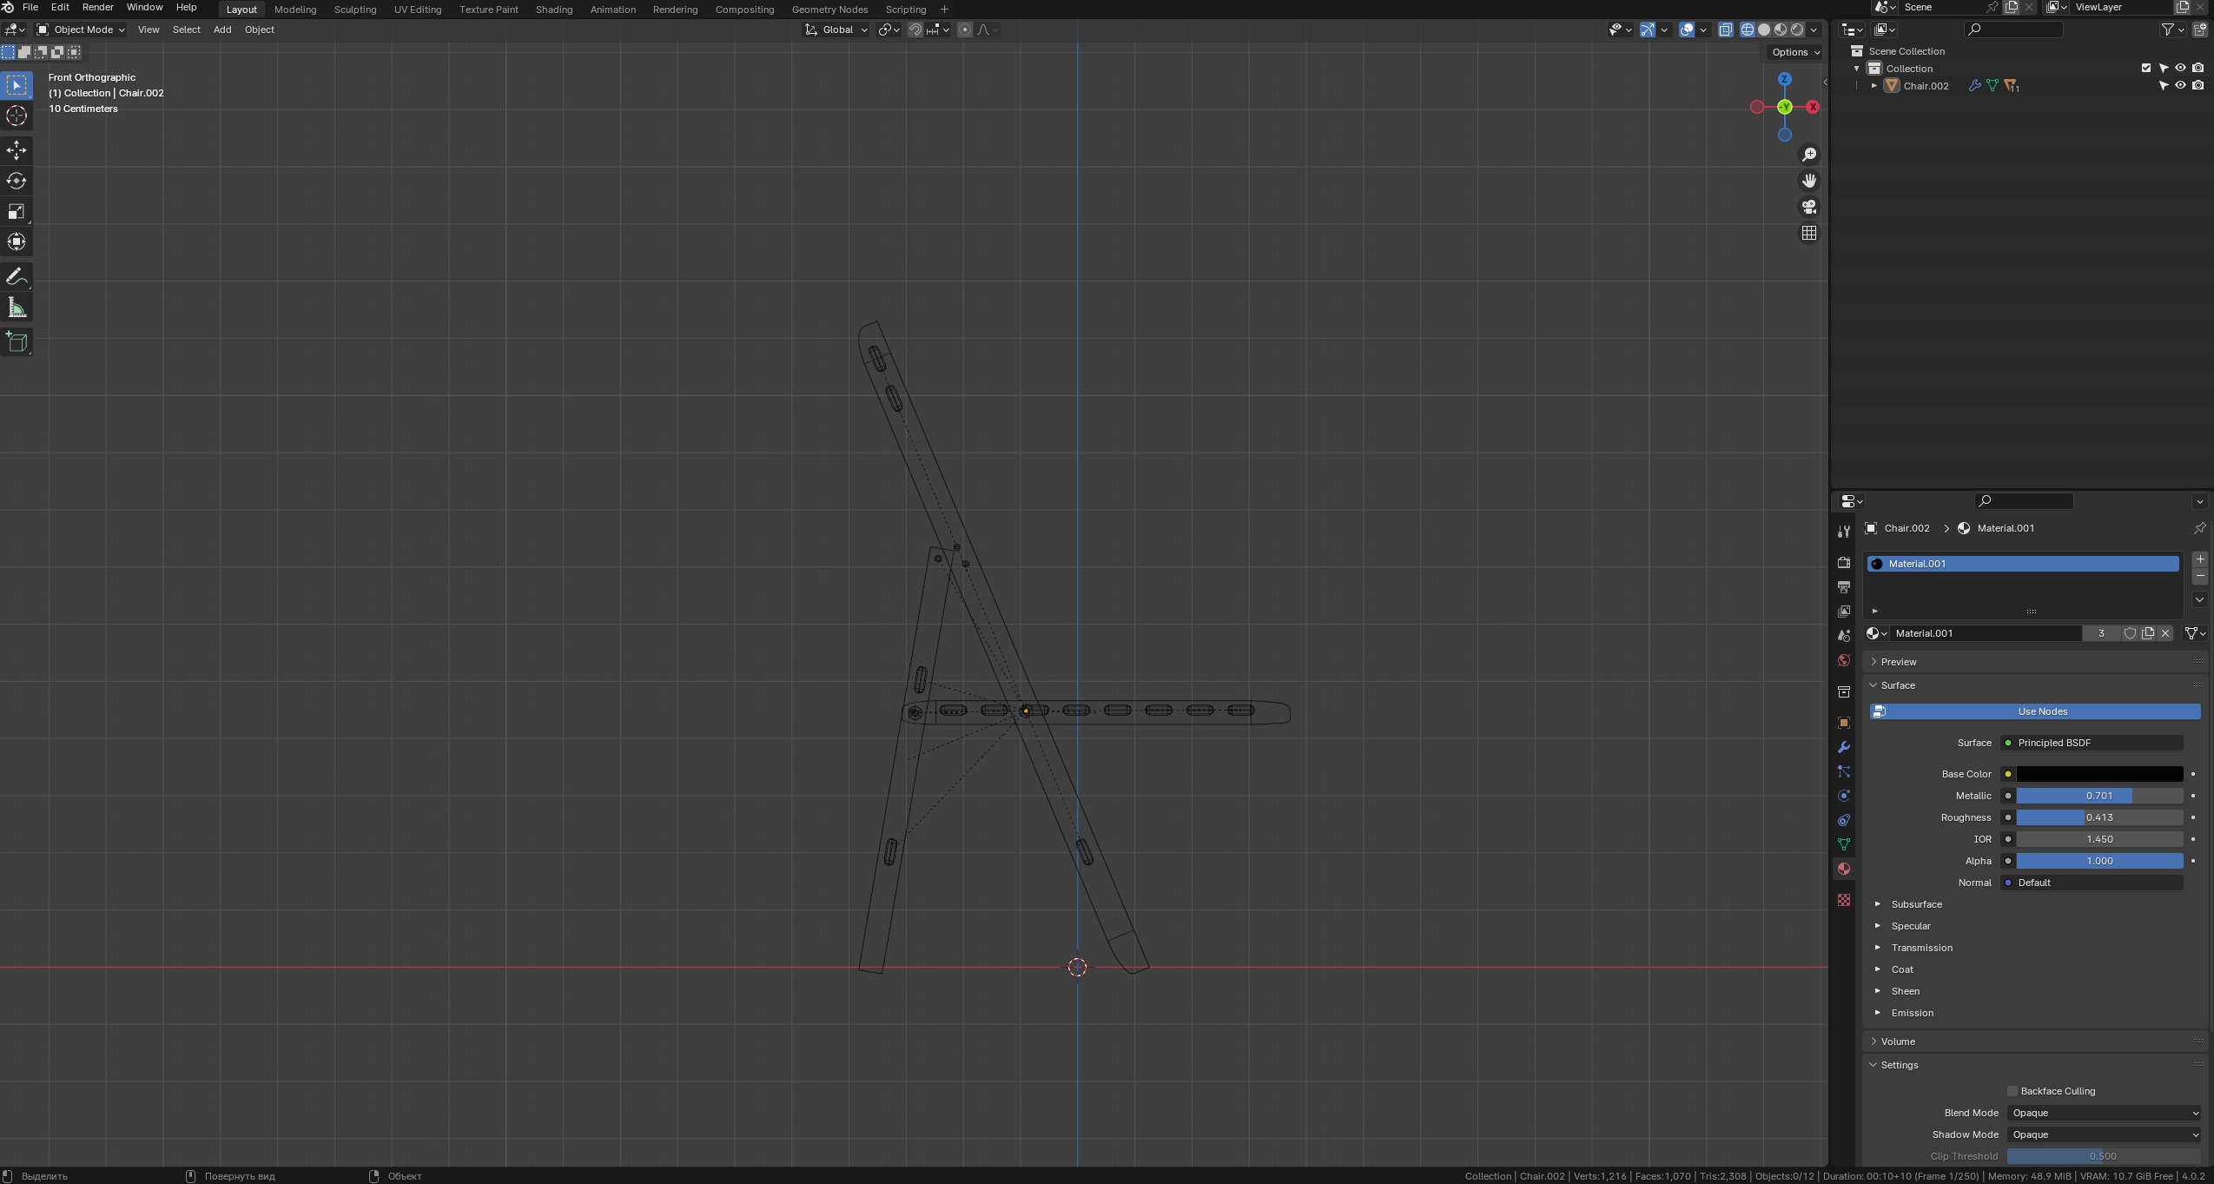Toggle Use Nodes for the material

click(2035, 711)
